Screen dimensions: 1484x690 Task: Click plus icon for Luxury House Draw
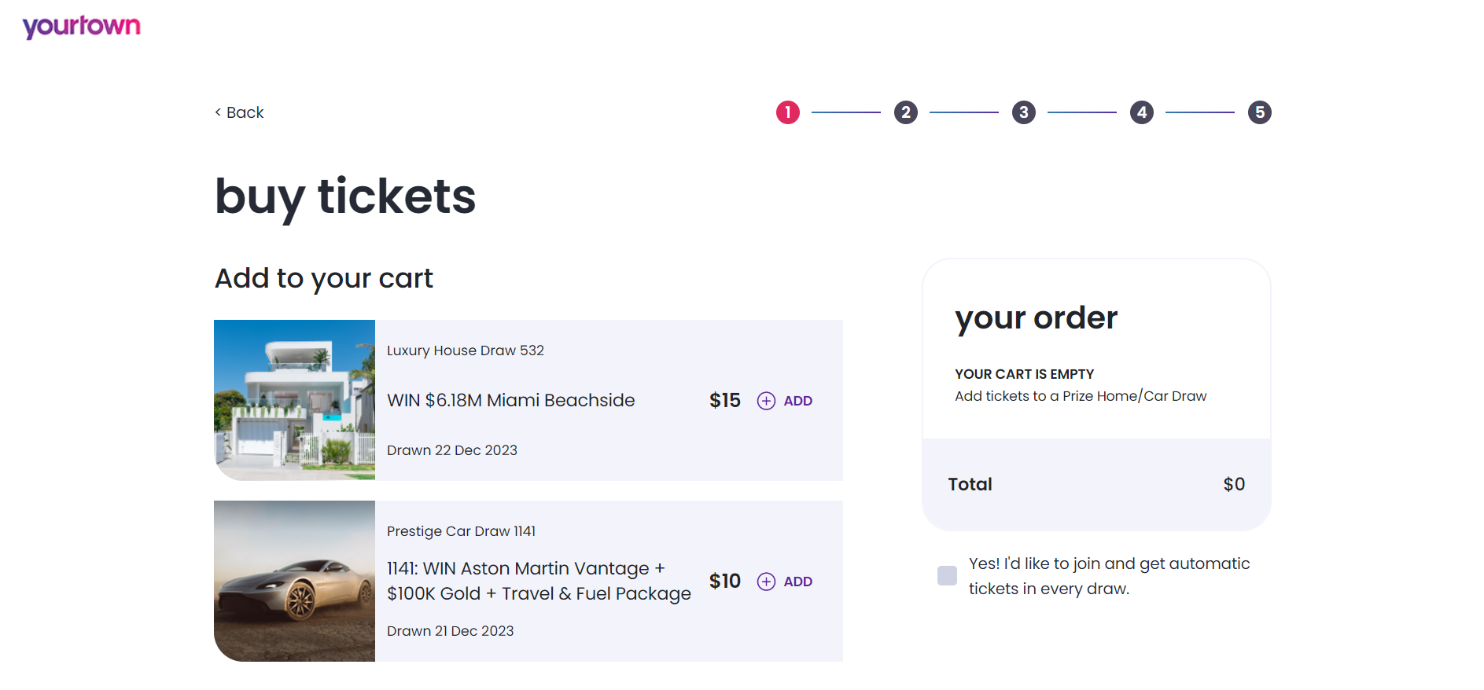pos(766,401)
